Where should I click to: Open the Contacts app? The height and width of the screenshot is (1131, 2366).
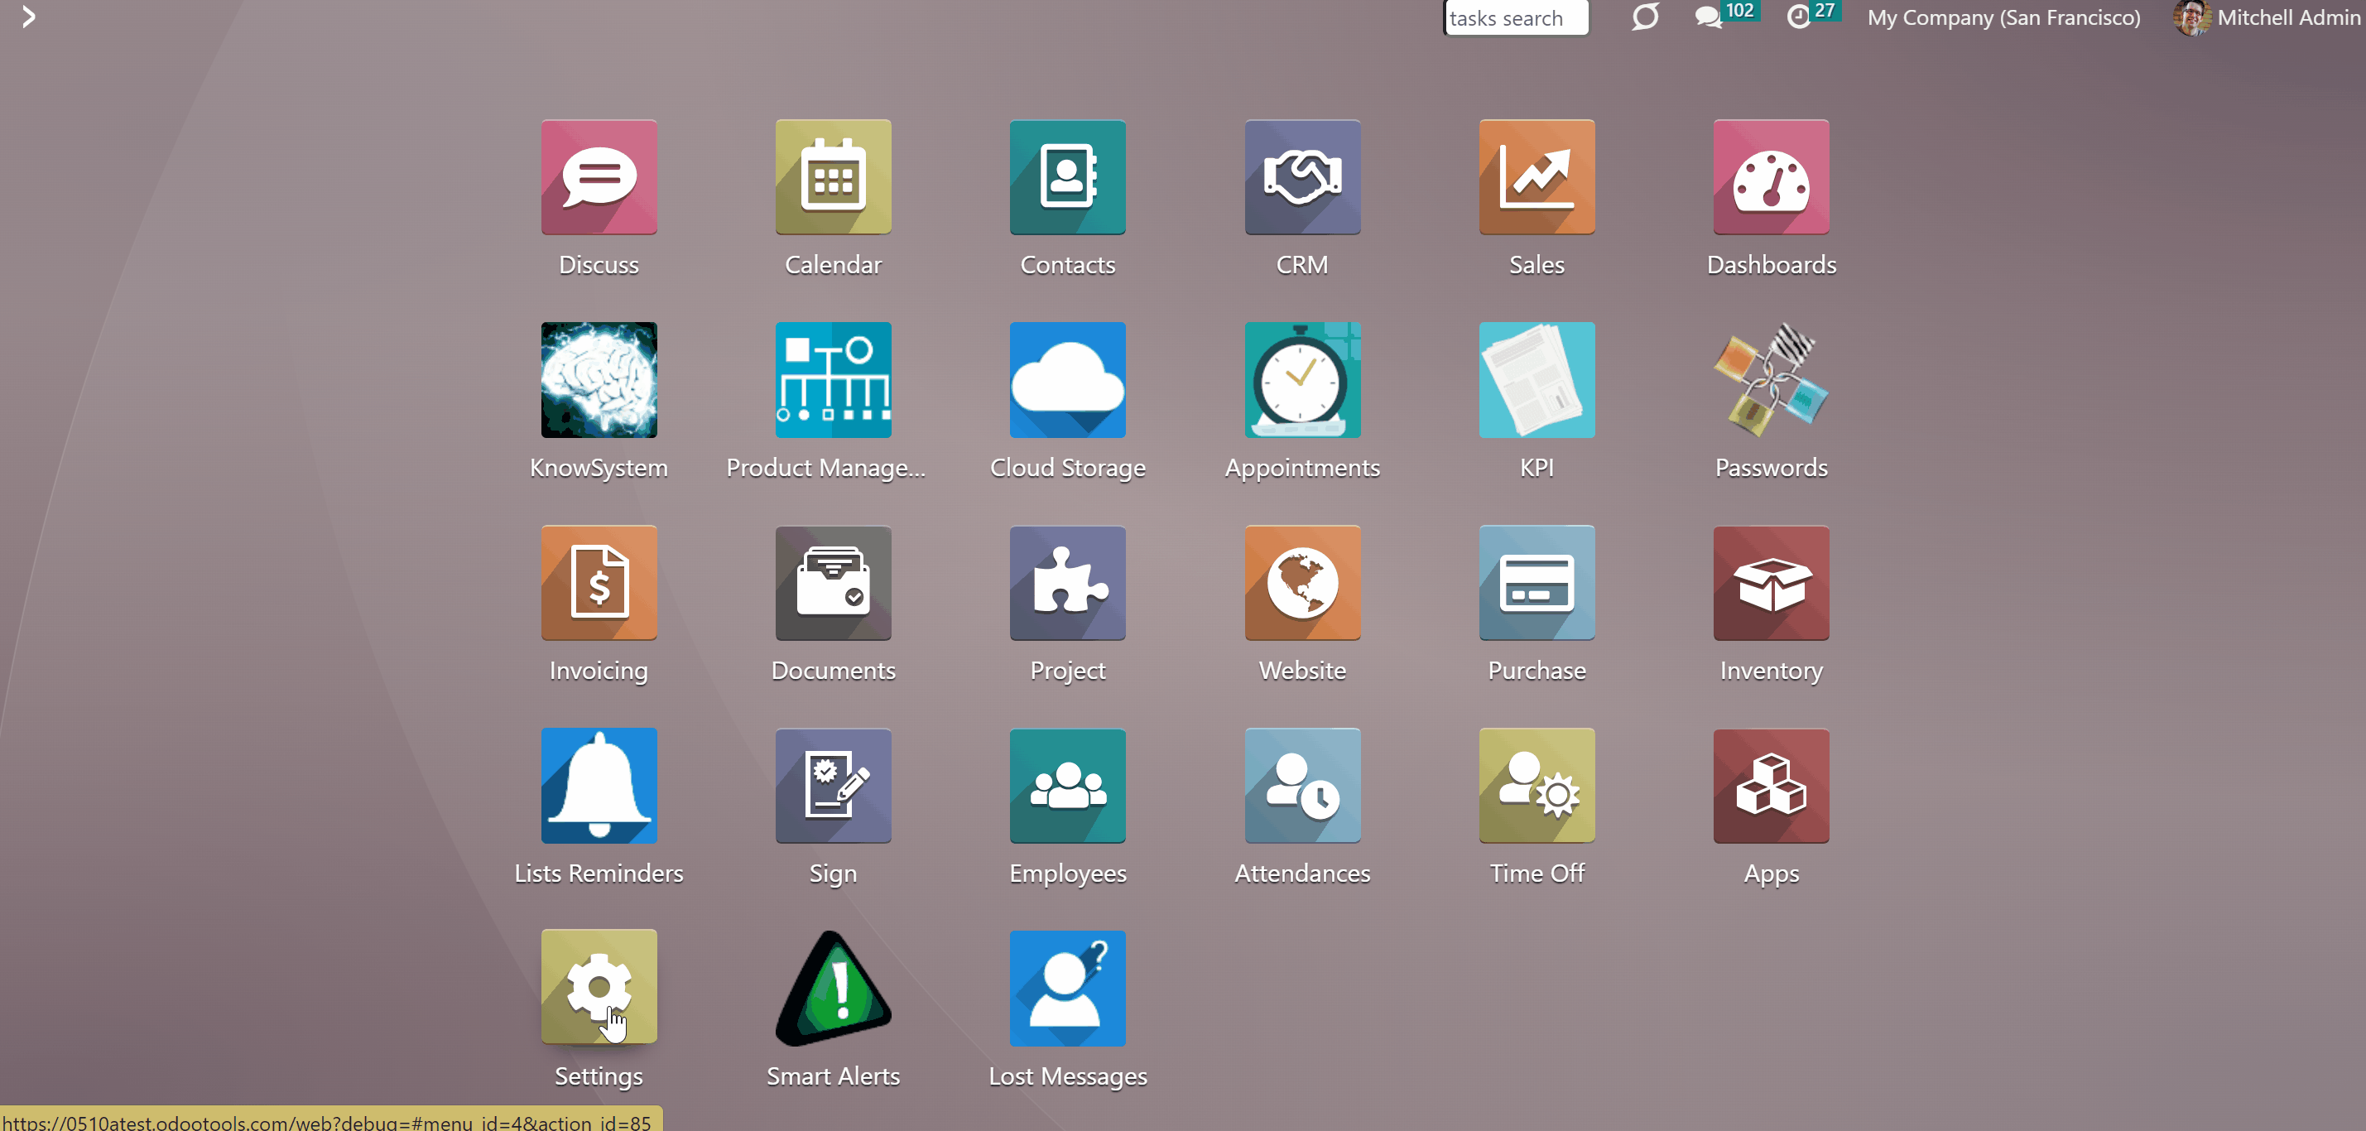click(x=1067, y=177)
